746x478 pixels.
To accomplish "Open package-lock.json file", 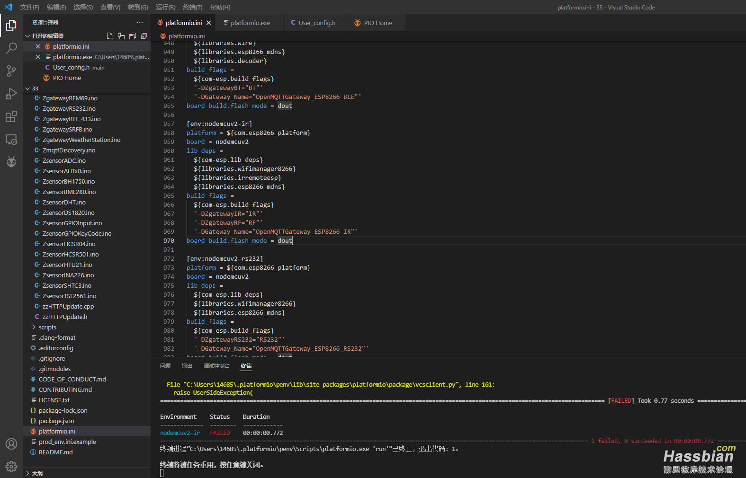I will point(63,410).
